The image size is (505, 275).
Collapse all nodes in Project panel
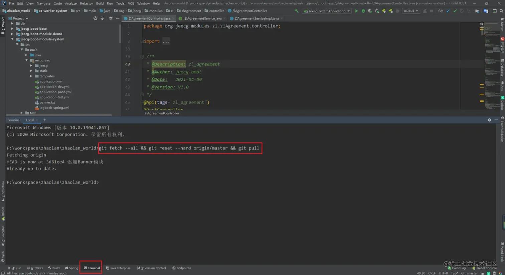tap(102, 18)
